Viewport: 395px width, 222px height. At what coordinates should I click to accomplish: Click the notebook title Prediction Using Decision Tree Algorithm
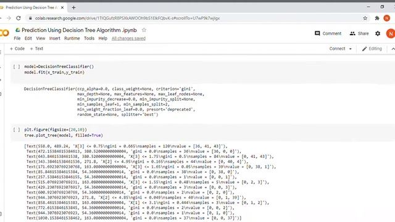(x=79, y=30)
